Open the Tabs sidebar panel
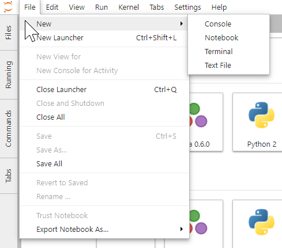 (9, 175)
